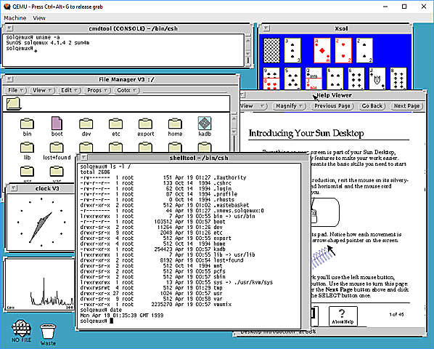Open the Xsol window menu button
Image resolution: width=434 pixels, height=349 pixels.
(266, 28)
